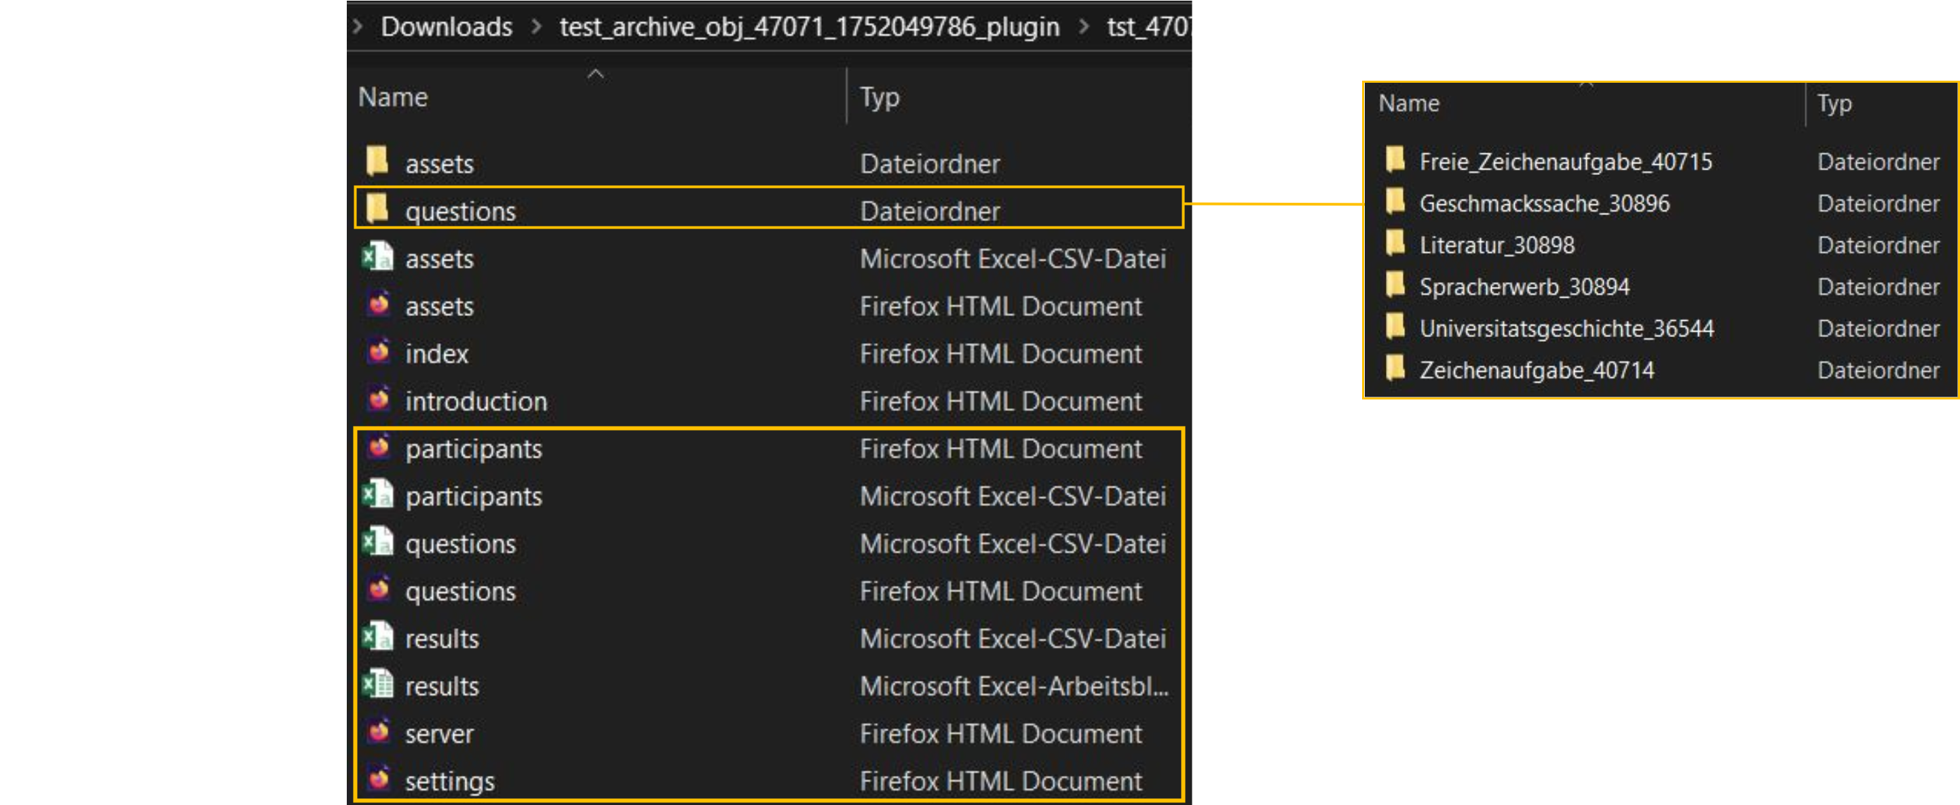1960x805 pixels.
Task: Click the Dateiordner type of Freie_Zeichenaufgabe_40715
Action: click(1878, 161)
